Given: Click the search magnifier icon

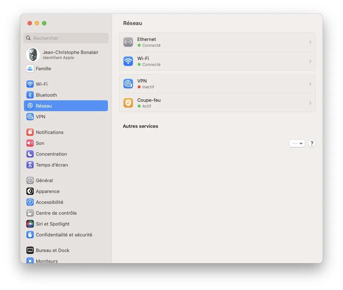Looking at the screenshot, I should point(29,38).
